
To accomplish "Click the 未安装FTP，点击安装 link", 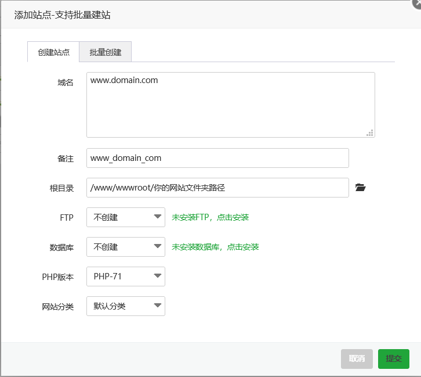I will 210,217.
